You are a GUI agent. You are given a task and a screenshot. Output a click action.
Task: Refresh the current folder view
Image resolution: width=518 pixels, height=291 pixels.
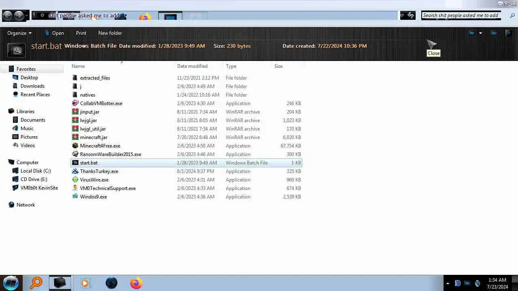point(411,16)
